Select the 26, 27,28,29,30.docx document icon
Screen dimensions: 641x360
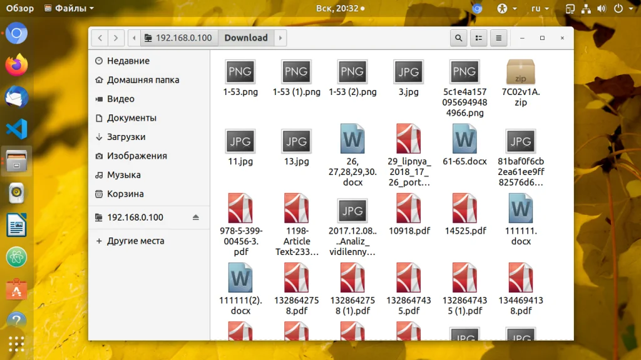[352, 139]
